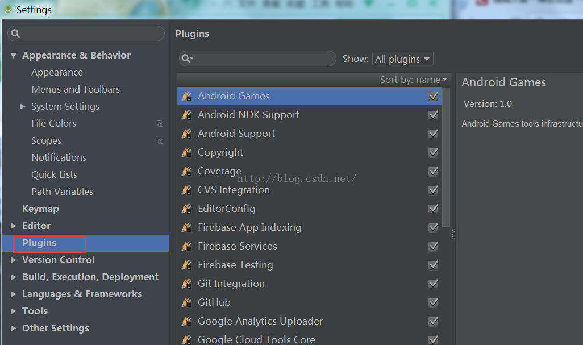Screen dimensions: 583x345
Task: Click the plugin search magnifier icon
Action: tap(187, 59)
